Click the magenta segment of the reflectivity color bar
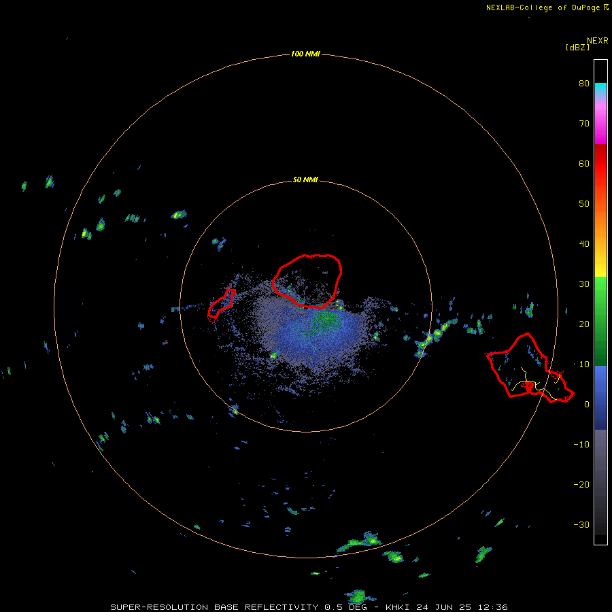 (600, 124)
